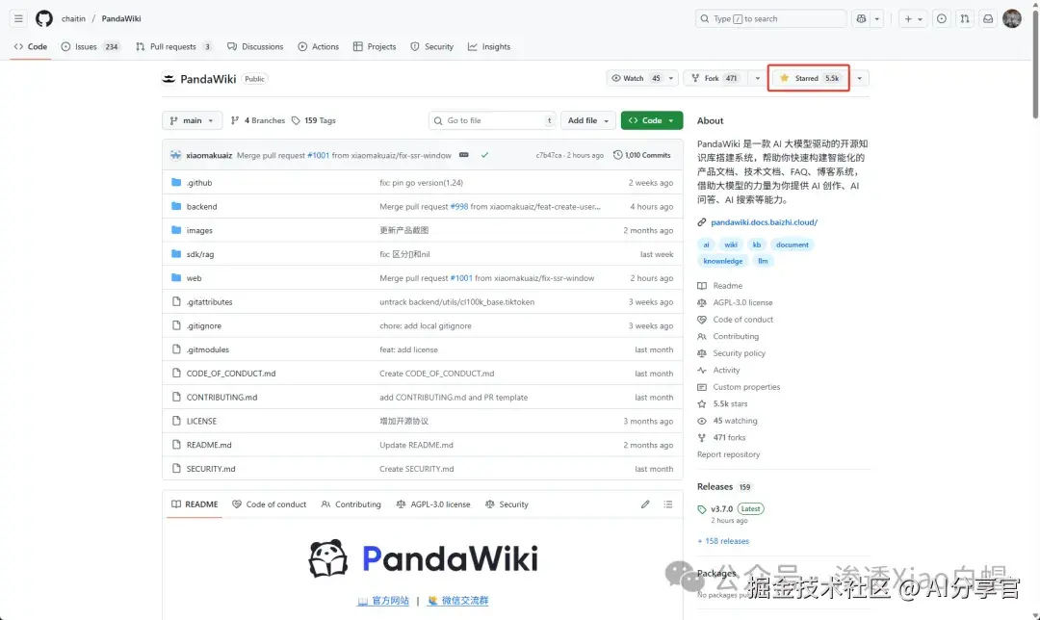Open pull requests icon in top header
1040x620 pixels.
[965, 18]
